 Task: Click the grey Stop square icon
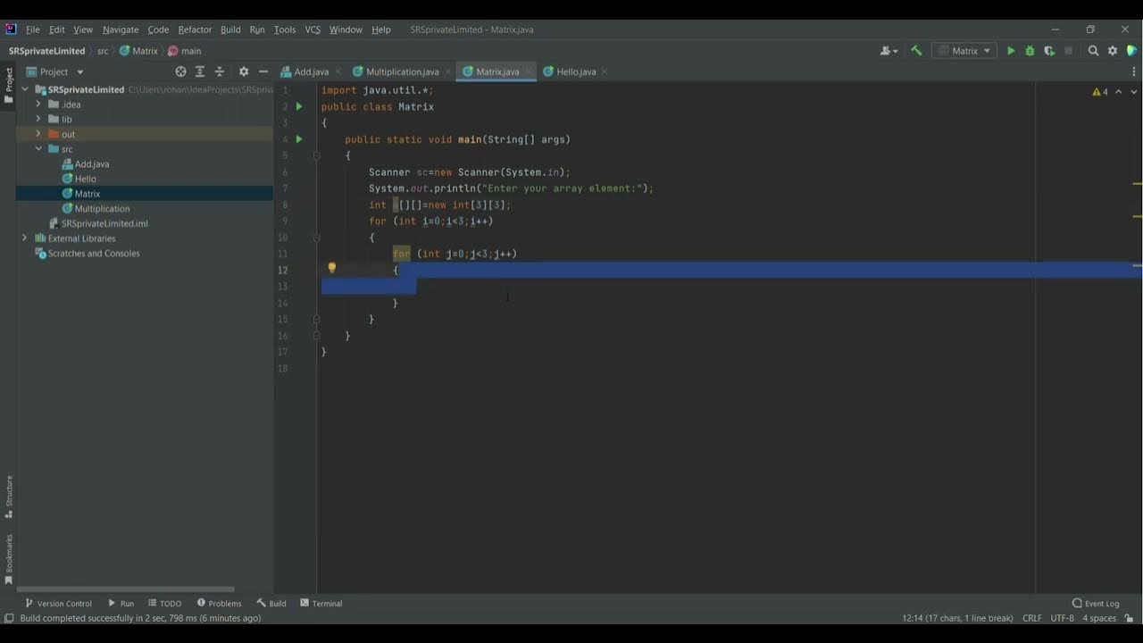click(1068, 51)
